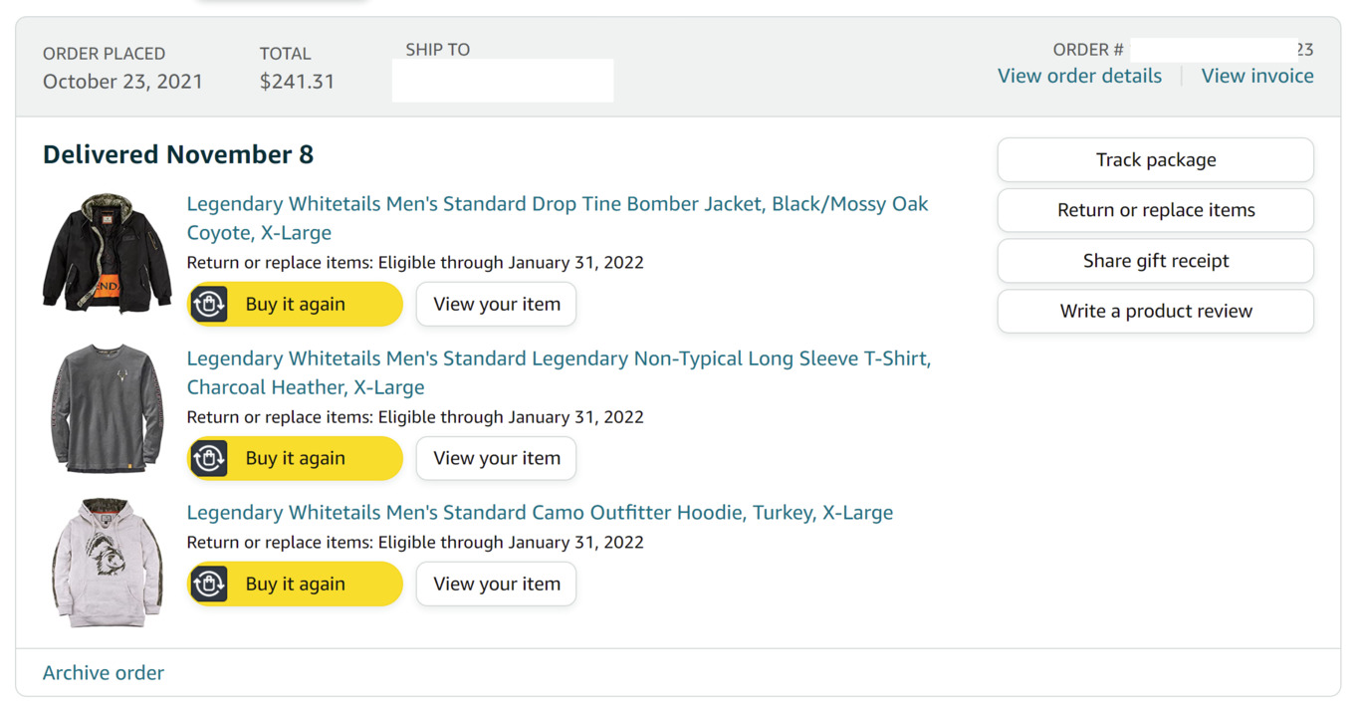Buy the Camo Outfitter Hoodie again

pyautogui.click(x=295, y=584)
